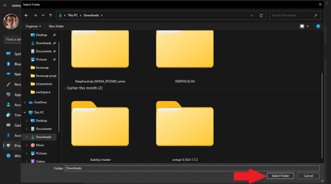
Task: Expand Pictures under This PC
Action: tap(27, 153)
